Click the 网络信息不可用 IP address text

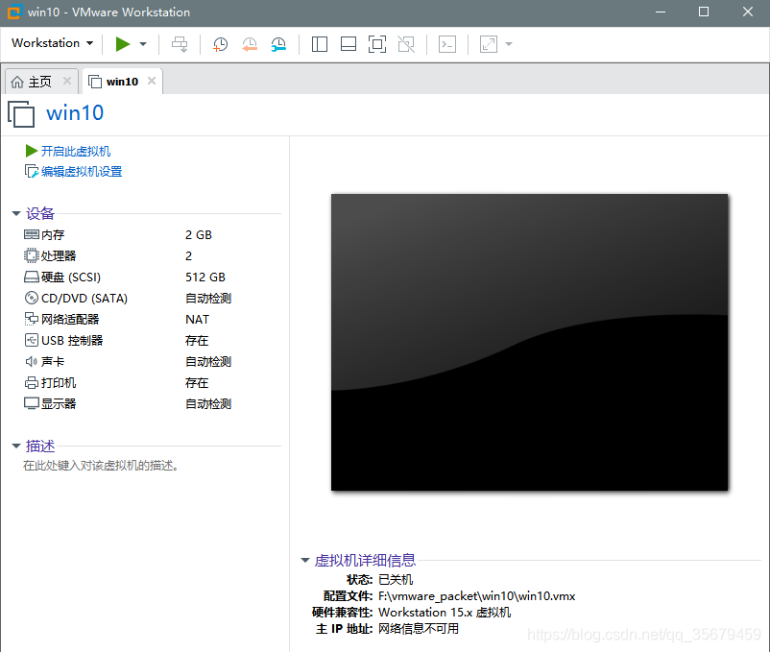click(x=419, y=628)
